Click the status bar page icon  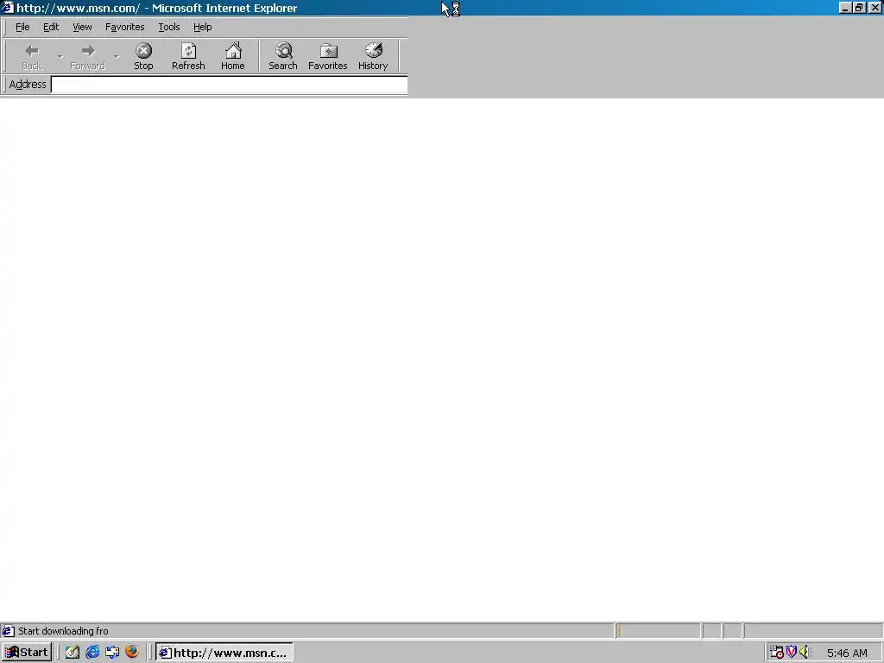[x=8, y=631]
